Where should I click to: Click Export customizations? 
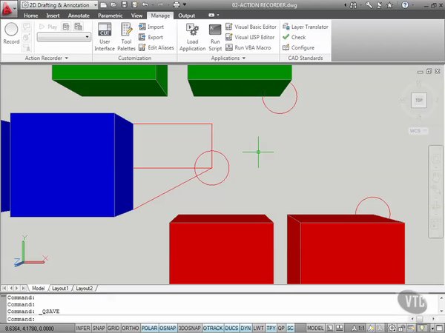pyautogui.click(x=151, y=37)
